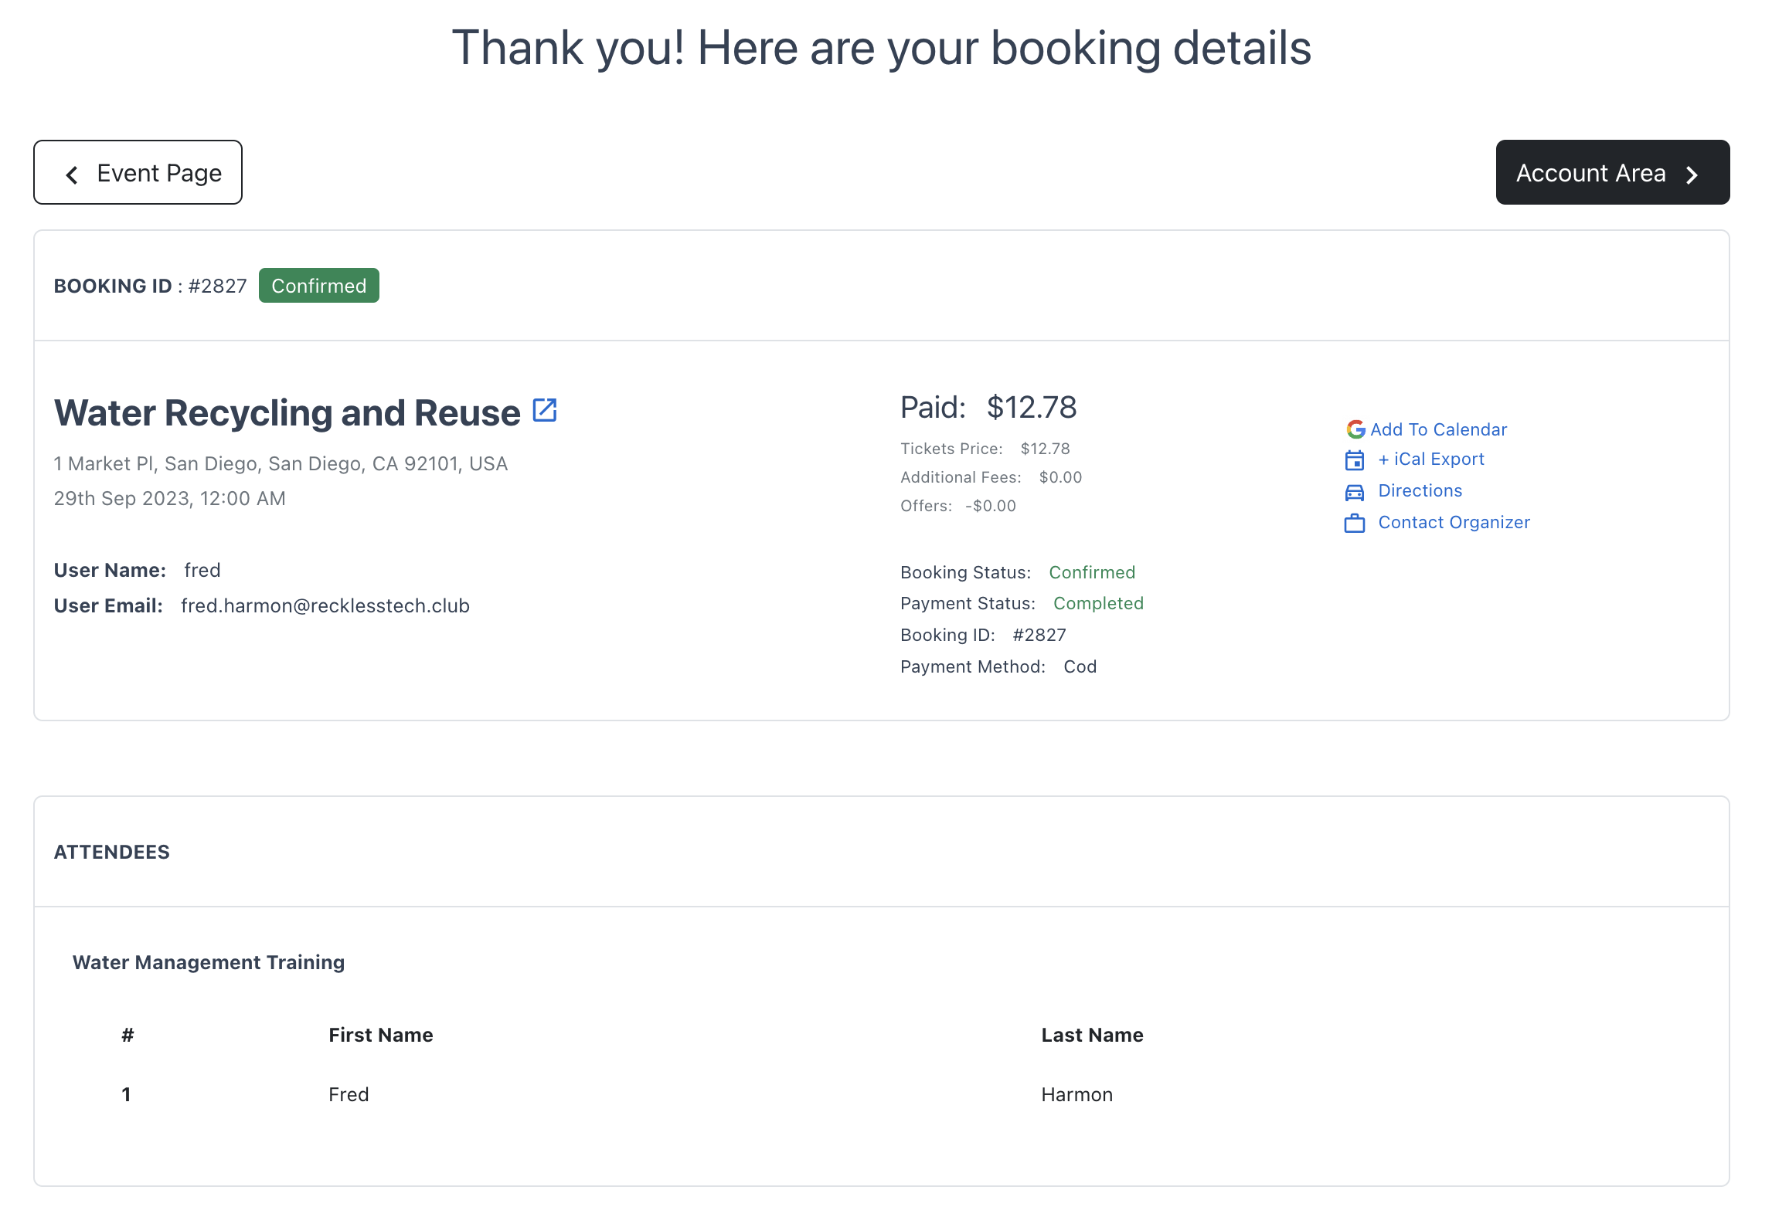Click the Google logo icon
The width and height of the screenshot is (1772, 1207).
(x=1355, y=429)
